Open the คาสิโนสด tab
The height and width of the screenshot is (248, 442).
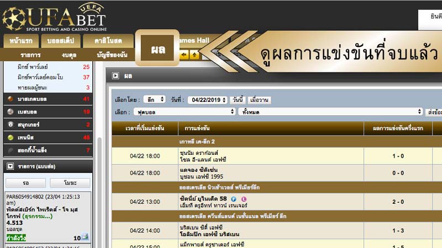[108, 41]
